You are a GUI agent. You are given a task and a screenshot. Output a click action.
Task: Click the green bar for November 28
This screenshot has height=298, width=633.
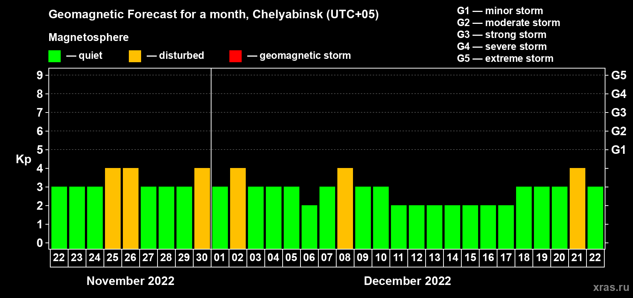pos(166,218)
